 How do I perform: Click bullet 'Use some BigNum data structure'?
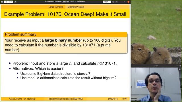coord(55,74)
